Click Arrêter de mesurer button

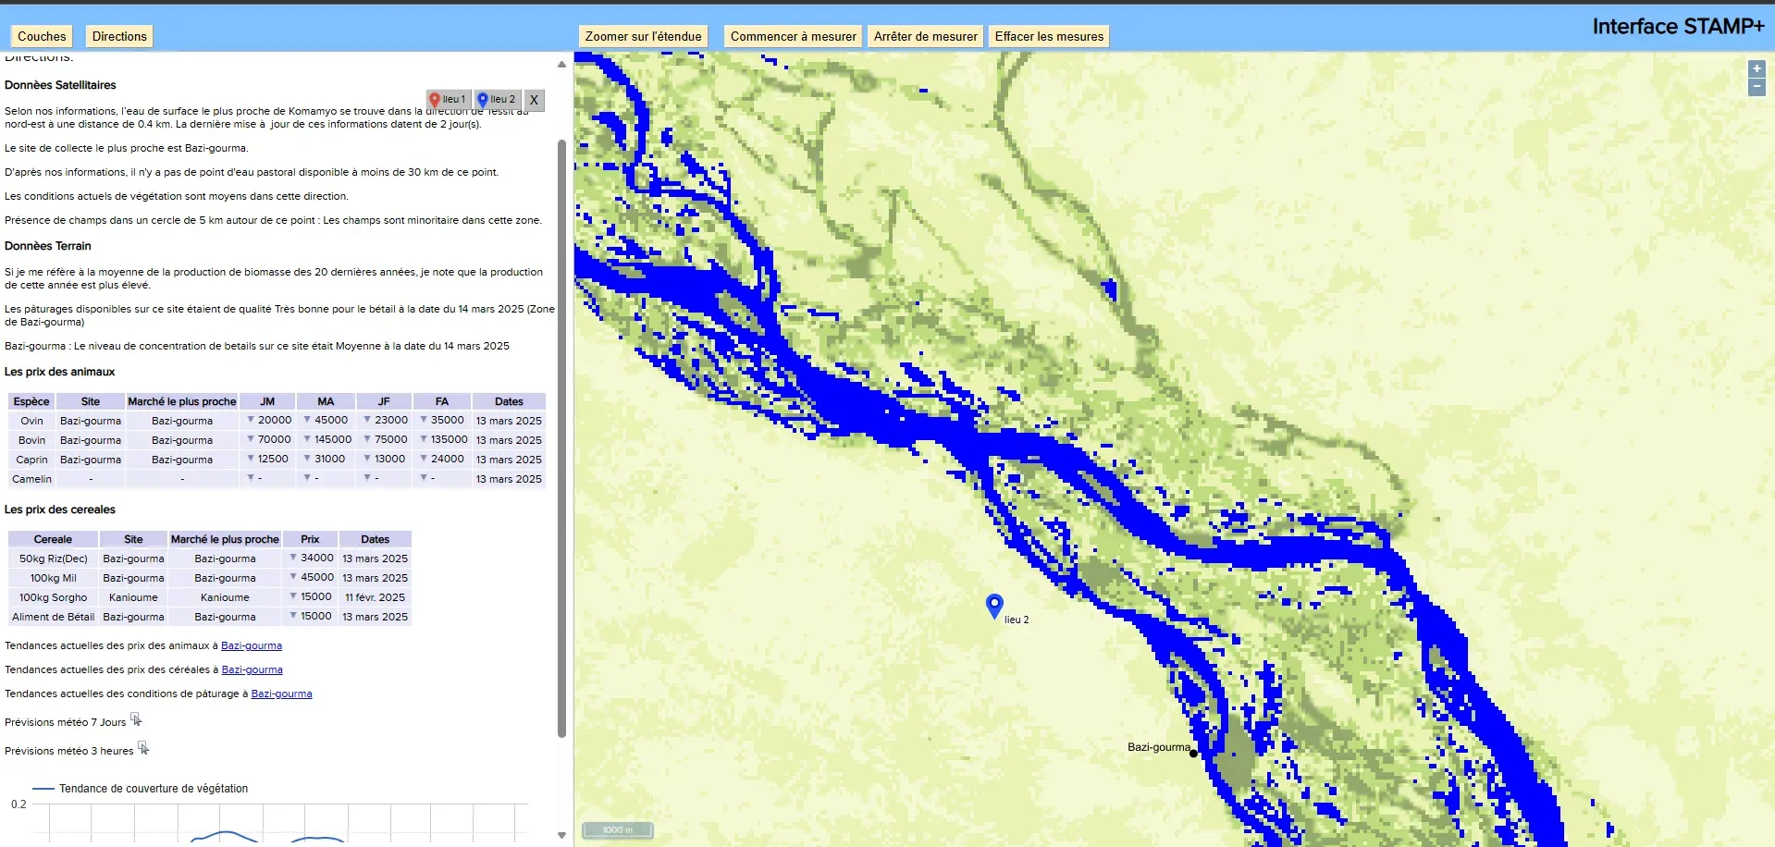pos(926,36)
